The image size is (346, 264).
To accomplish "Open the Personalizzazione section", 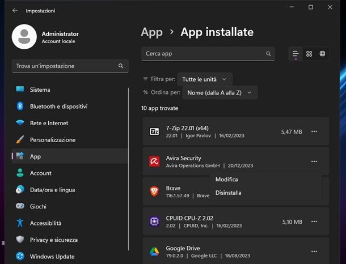I will [x=70, y=140].
